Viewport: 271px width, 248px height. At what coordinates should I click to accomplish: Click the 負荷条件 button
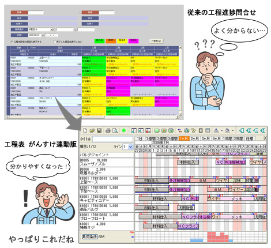click(x=90, y=236)
